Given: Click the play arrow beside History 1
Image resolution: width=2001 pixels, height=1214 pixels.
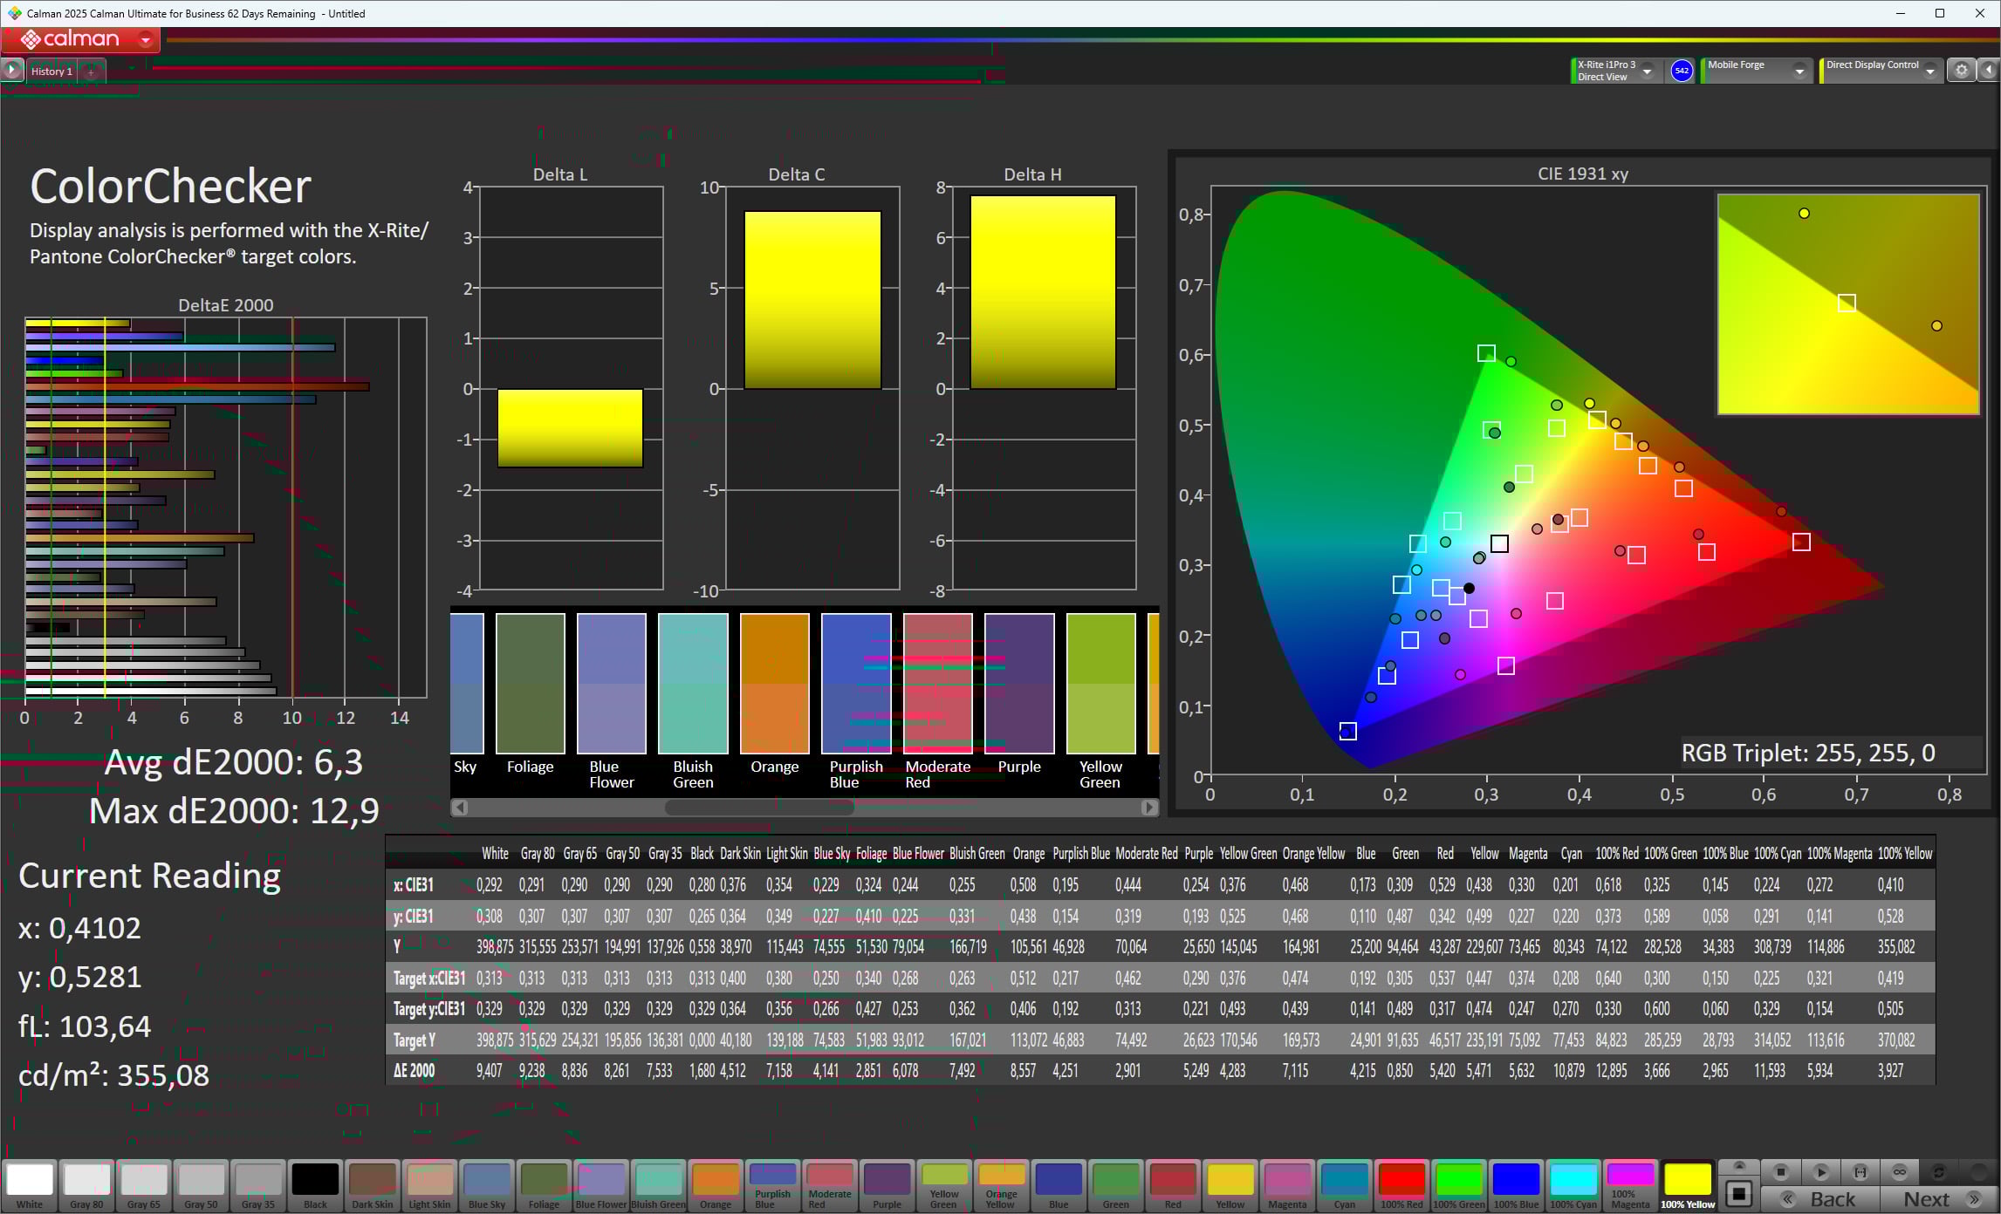Looking at the screenshot, I should [11, 71].
